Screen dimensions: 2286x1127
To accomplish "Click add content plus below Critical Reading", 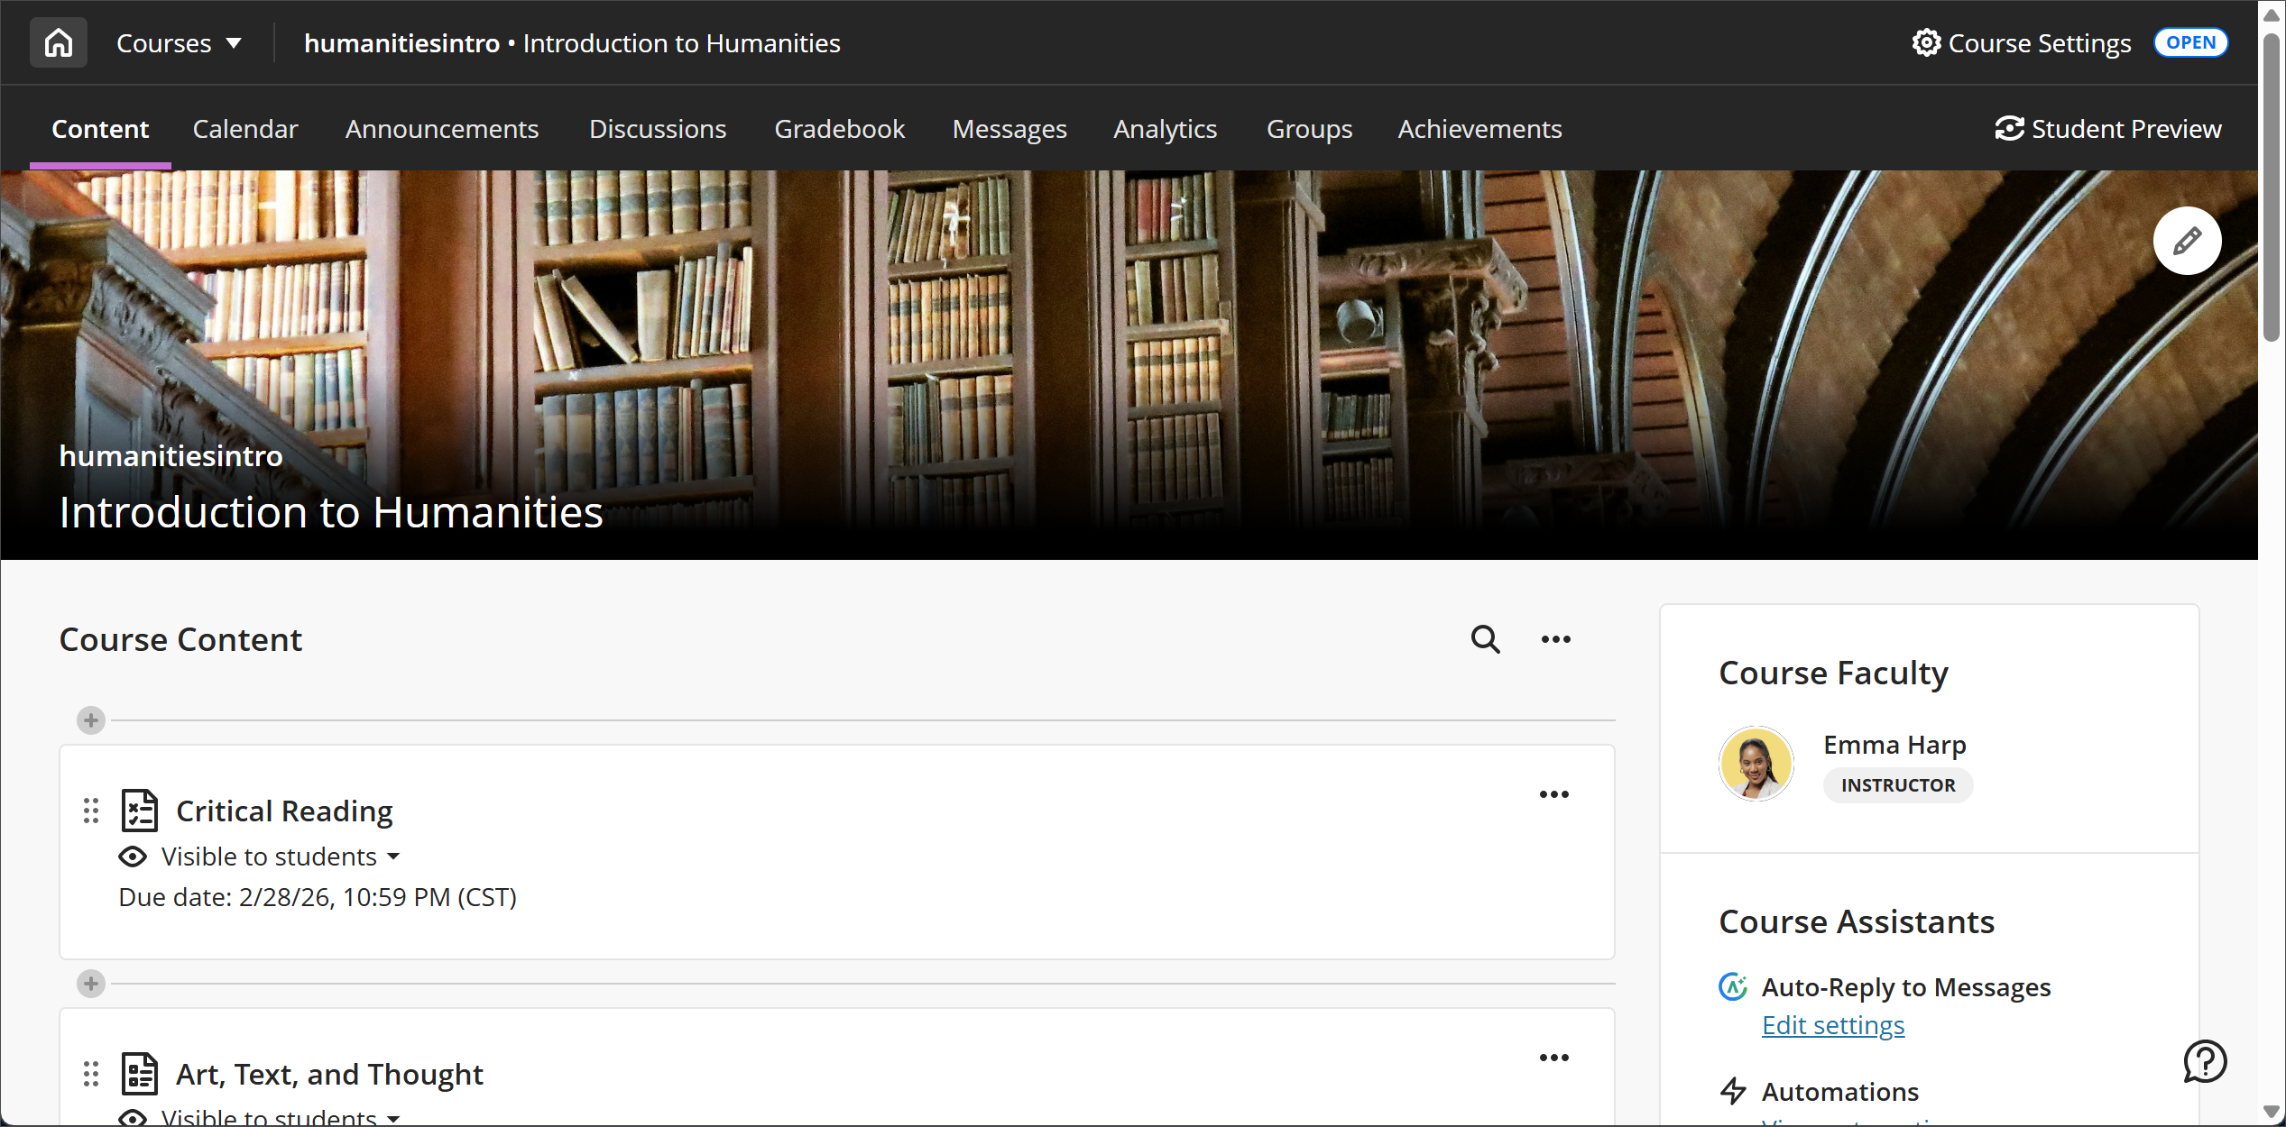I will pyautogui.click(x=90, y=984).
